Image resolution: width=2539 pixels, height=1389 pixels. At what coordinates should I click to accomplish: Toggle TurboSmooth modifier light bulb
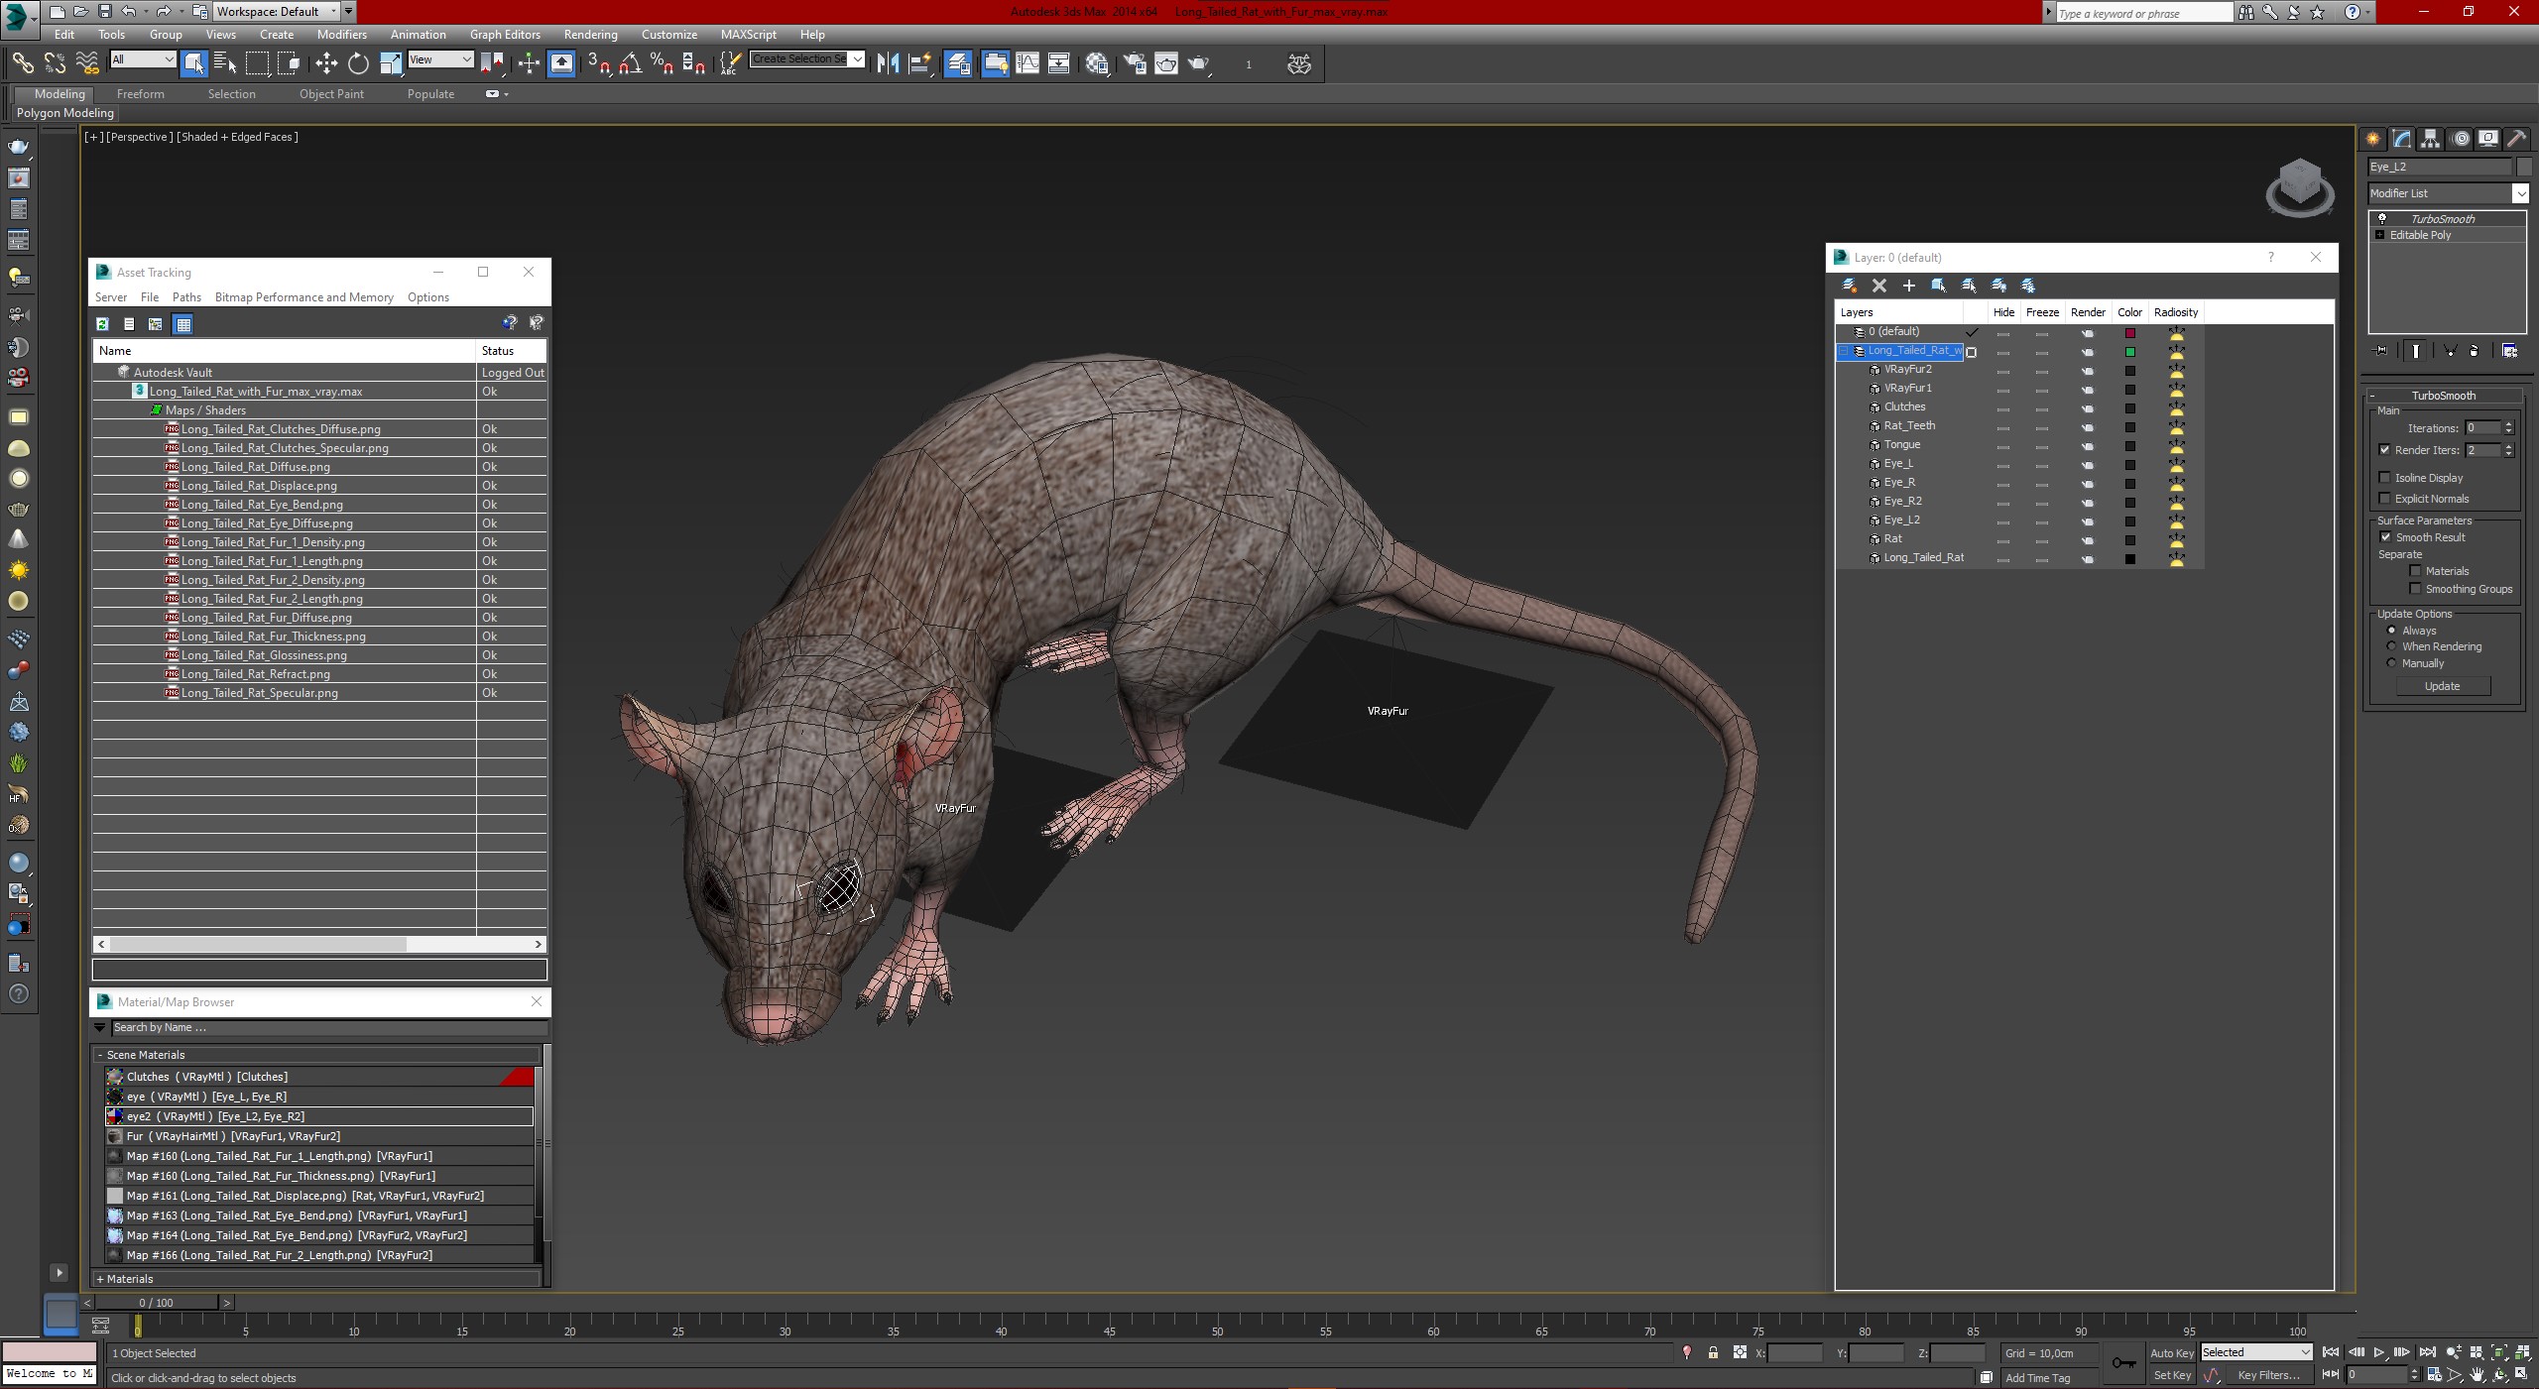click(2381, 219)
